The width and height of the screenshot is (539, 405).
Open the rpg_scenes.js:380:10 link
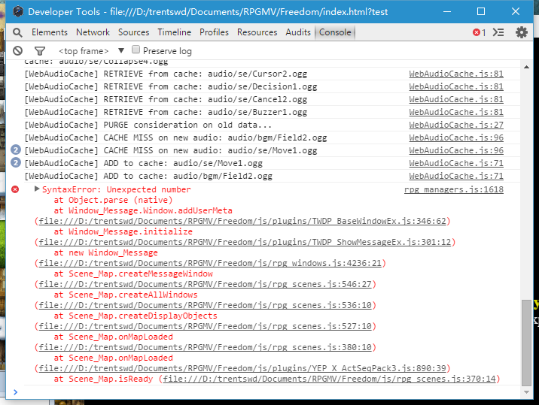tap(205, 347)
